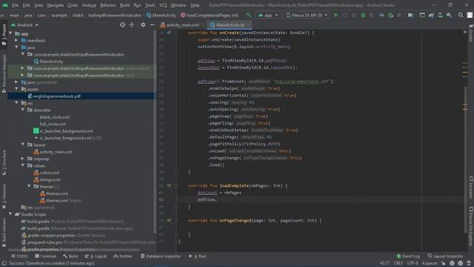474x267 pixels.
Task: Click the Collapse All icon in Project panel
Action: pos(132,24)
